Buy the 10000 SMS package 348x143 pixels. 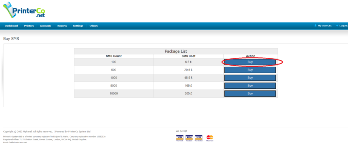(x=250, y=93)
